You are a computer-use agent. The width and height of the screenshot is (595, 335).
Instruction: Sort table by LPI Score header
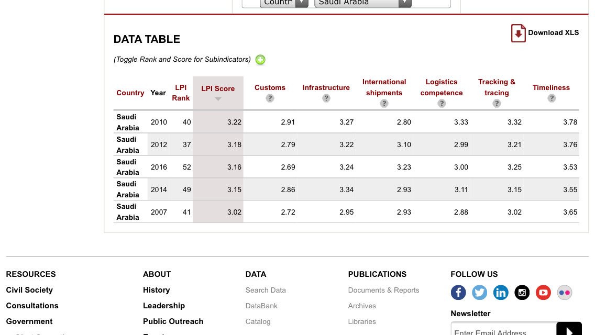point(218,88)
